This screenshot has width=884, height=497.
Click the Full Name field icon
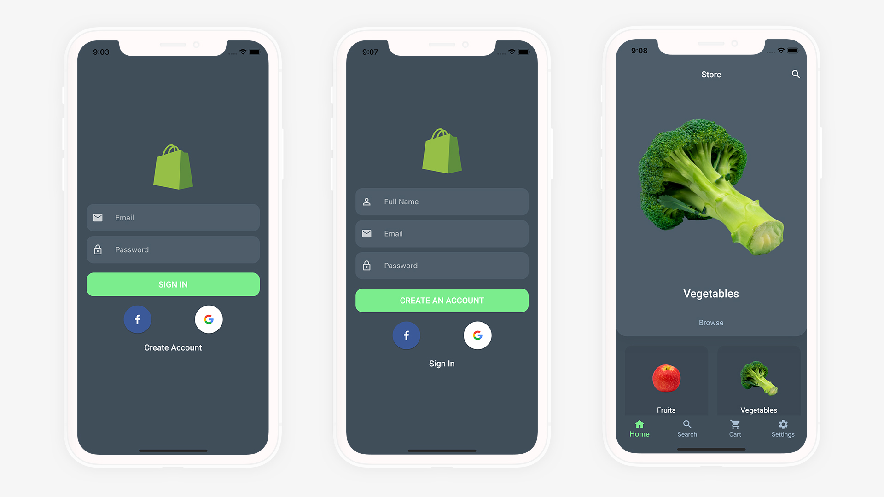tap(367, 201)
